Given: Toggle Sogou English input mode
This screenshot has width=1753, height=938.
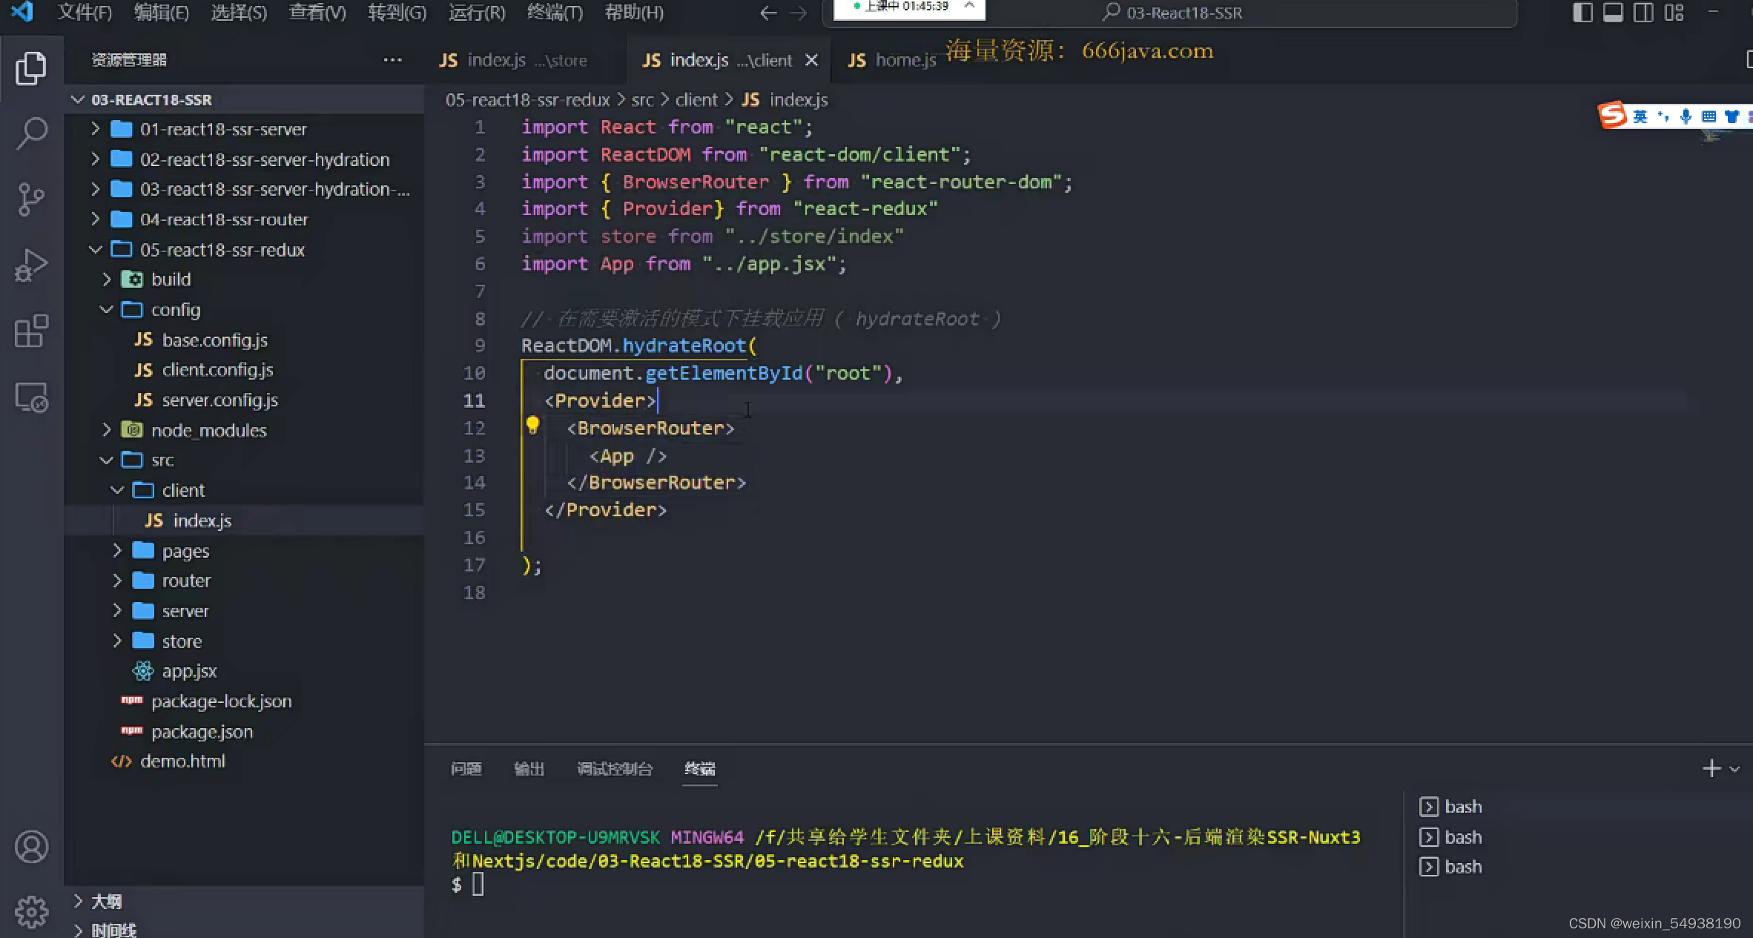Looking at the screenshot, I should [x=1640, y=116].
